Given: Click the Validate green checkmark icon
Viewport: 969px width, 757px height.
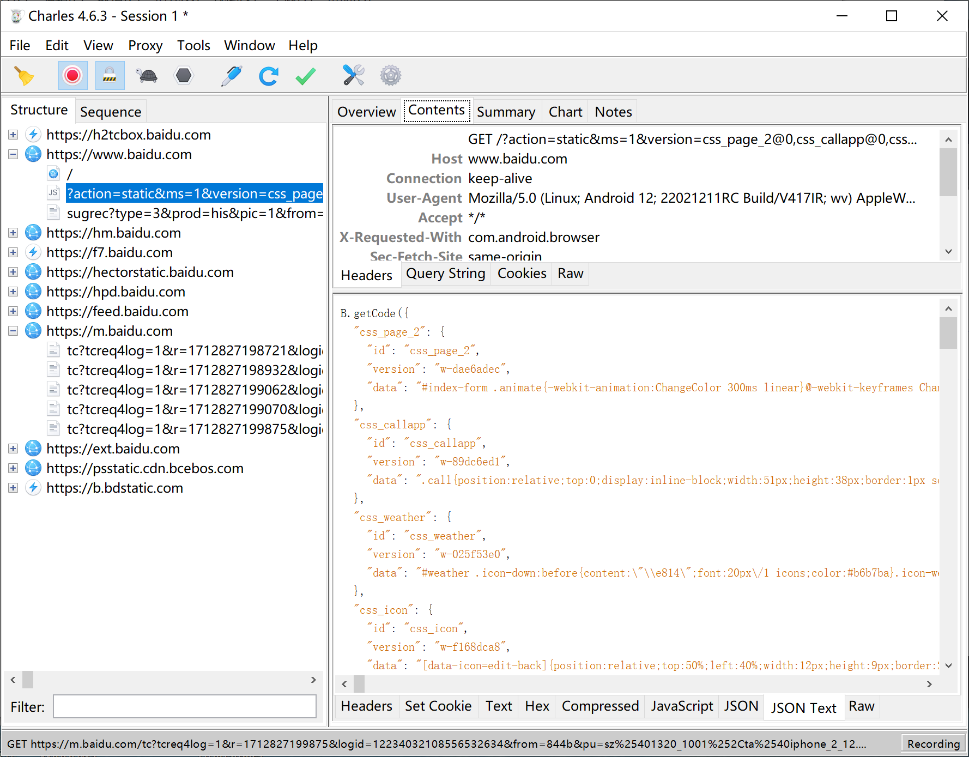Looking at the screenshot, I should (306, 76).
